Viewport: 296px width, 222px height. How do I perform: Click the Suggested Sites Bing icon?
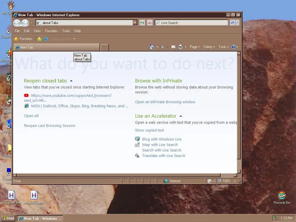click(x=47, y=39)
